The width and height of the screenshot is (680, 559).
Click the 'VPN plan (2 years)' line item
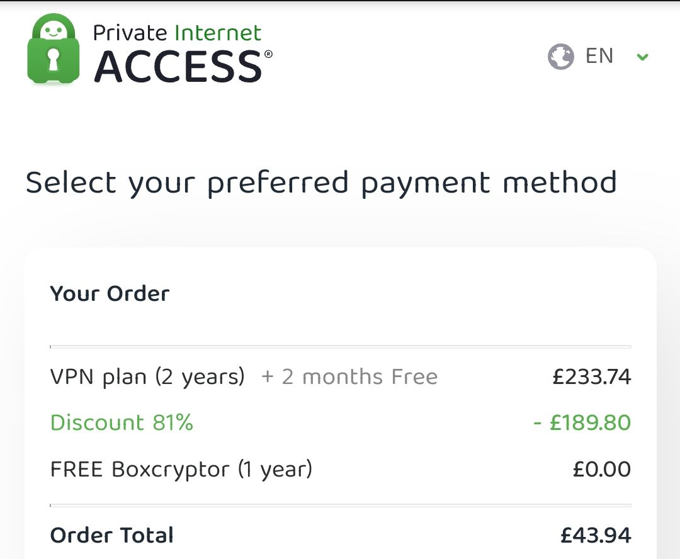click(147, 376)
